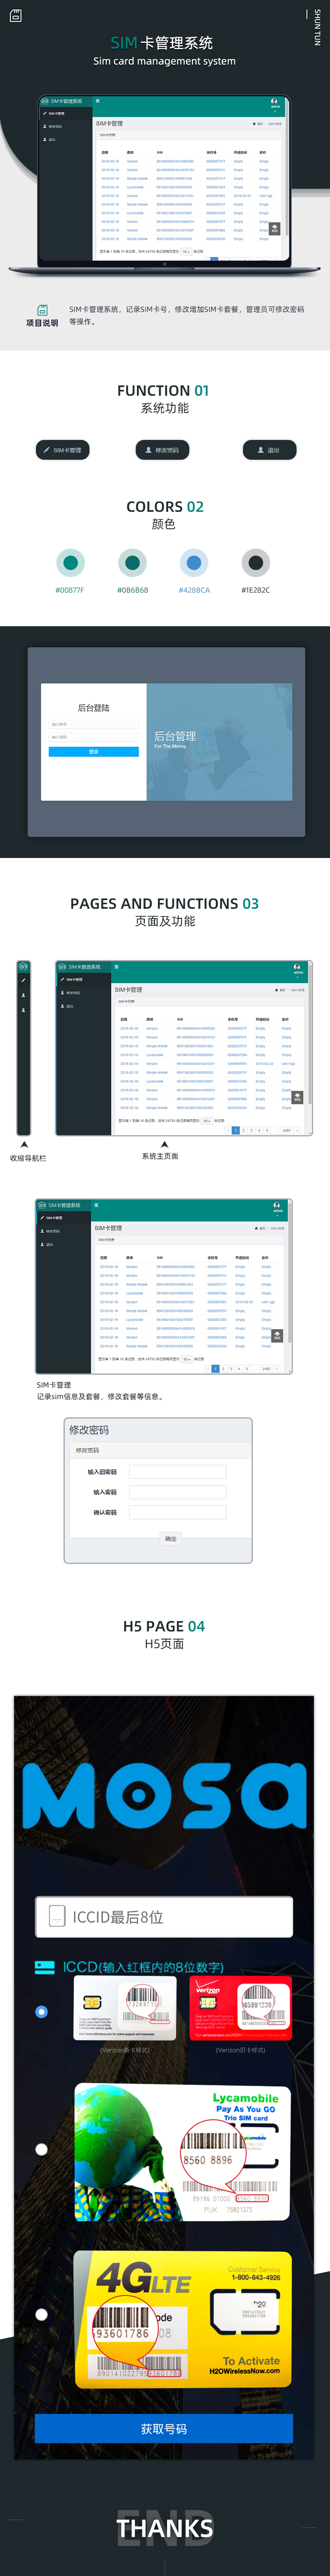Click the blue 登录 button

[x=94, y=751]
